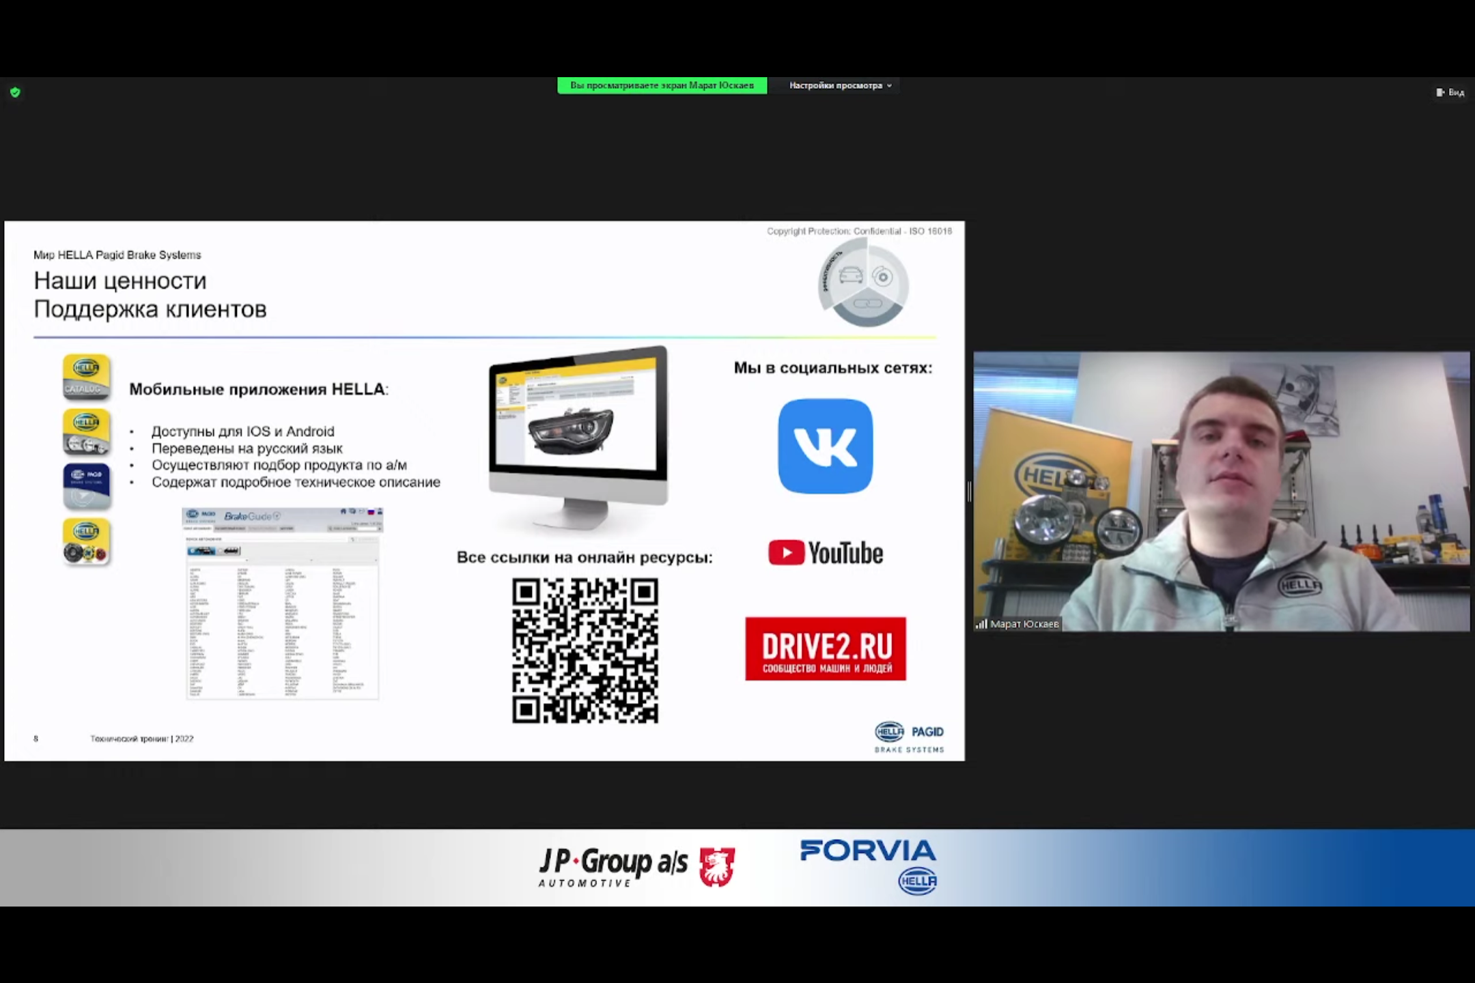Click the FORVIA logo in bottom banner
The width and height of the screenshot is (1475, 983).
(x=868, y=851)
